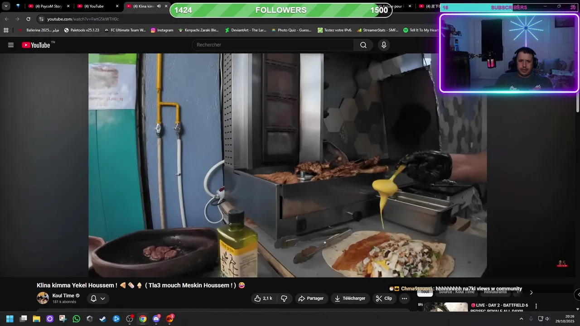580x326 pixels.
Task: Open Battlefield 6 live video thumbnail
Action: tap(443, 307)
